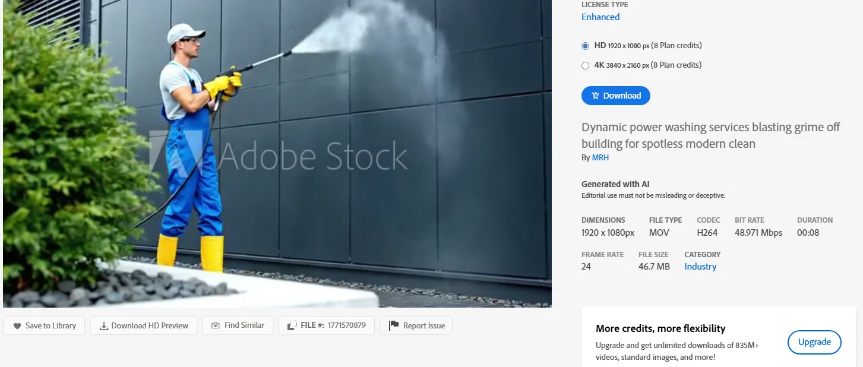Image resolution: width=863 pixels, height=367 pixels.
Task: Click the file number 1771570879
Action: (347, 325)
